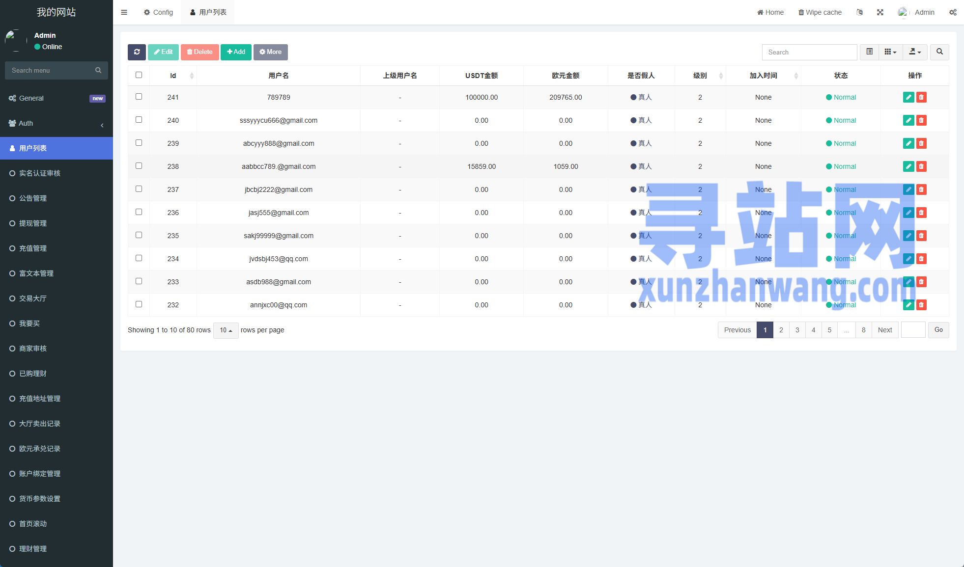Click the Edit button

(163, 52)
